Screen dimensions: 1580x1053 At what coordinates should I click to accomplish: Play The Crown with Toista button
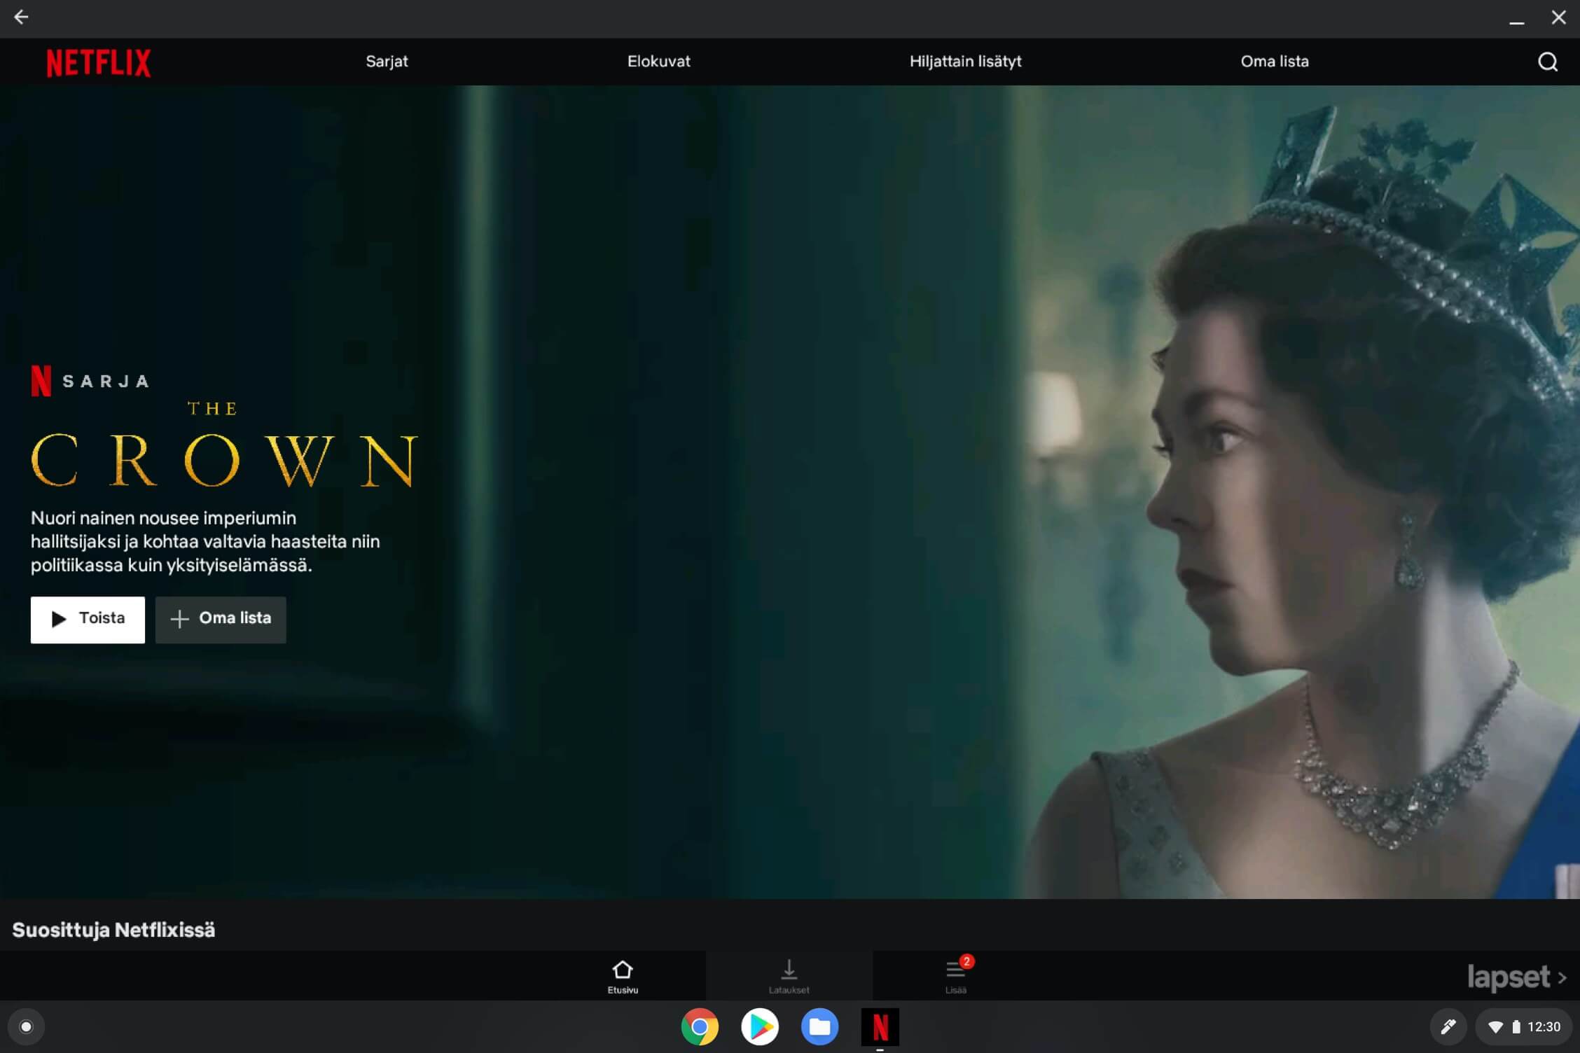(88, 620)
